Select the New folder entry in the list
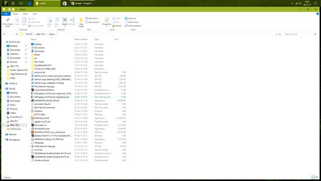321x181 pixels. point(39,62)
